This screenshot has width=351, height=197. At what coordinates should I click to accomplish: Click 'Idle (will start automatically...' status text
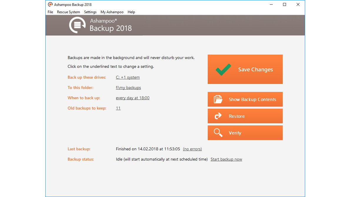coord(162,159)
